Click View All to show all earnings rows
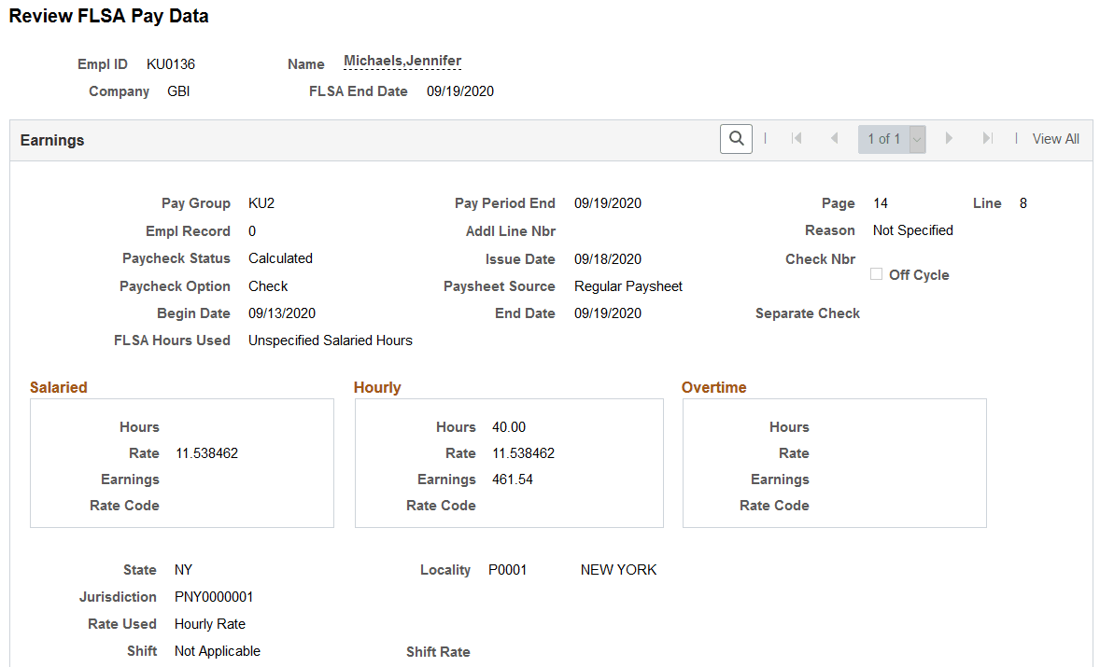This screenshot has height=667, width=1100. point(1054,138)
